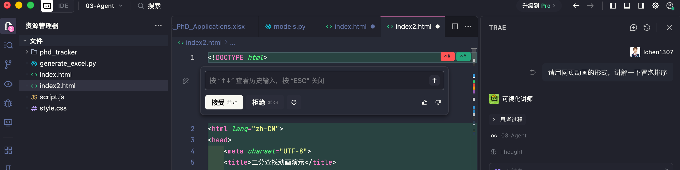Start a new chat in TRAE panel
Screen dimensions: 680x170
coord(633,28)
